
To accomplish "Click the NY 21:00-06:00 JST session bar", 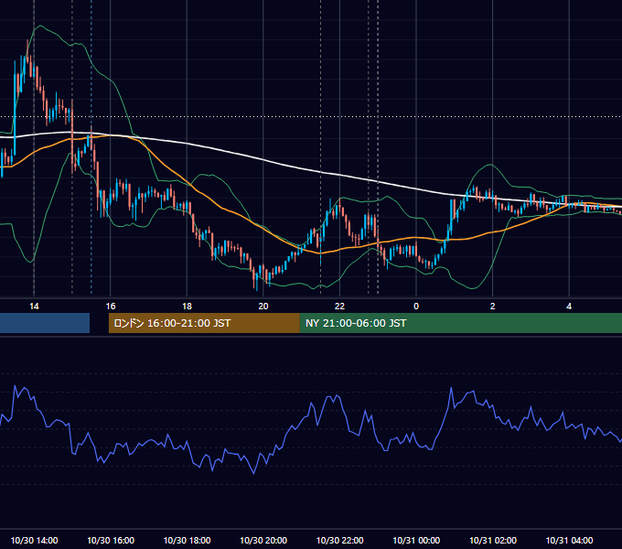I will click(461, 323).
